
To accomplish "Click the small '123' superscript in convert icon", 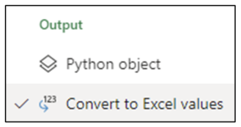I will (50, 99).
